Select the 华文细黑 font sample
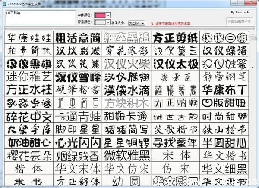The image size is (259, 188). tap(224, 168)
